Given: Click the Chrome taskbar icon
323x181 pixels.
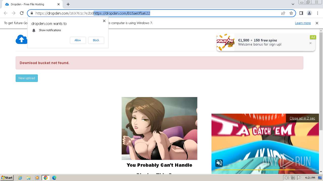Looking at the screenshot, I should [45, 178].
